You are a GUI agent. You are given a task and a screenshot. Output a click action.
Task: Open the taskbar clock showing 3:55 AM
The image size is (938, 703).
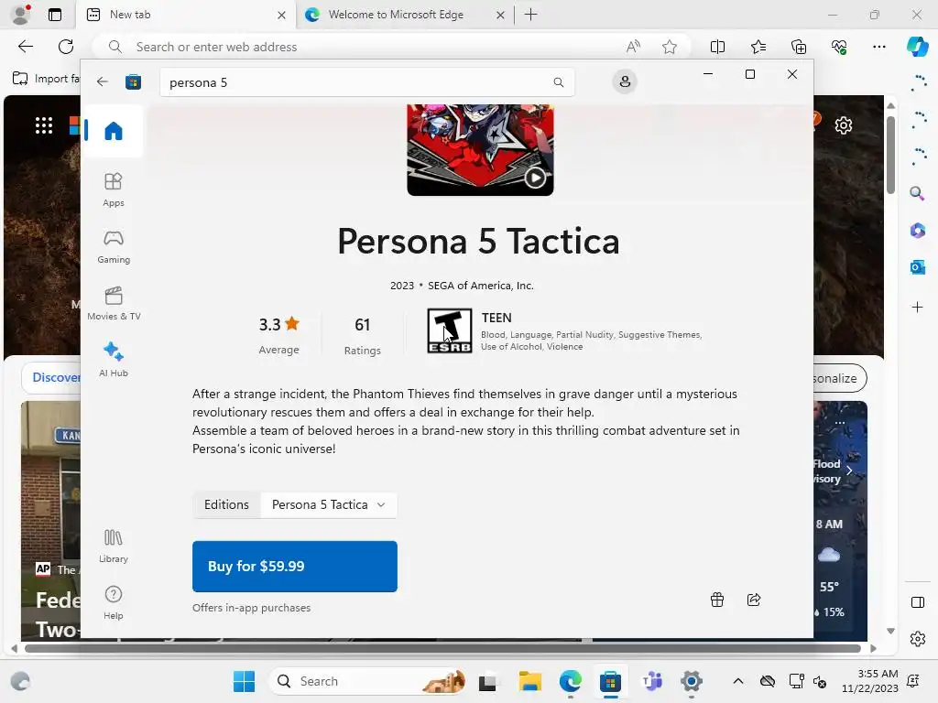tap(870, 681)
